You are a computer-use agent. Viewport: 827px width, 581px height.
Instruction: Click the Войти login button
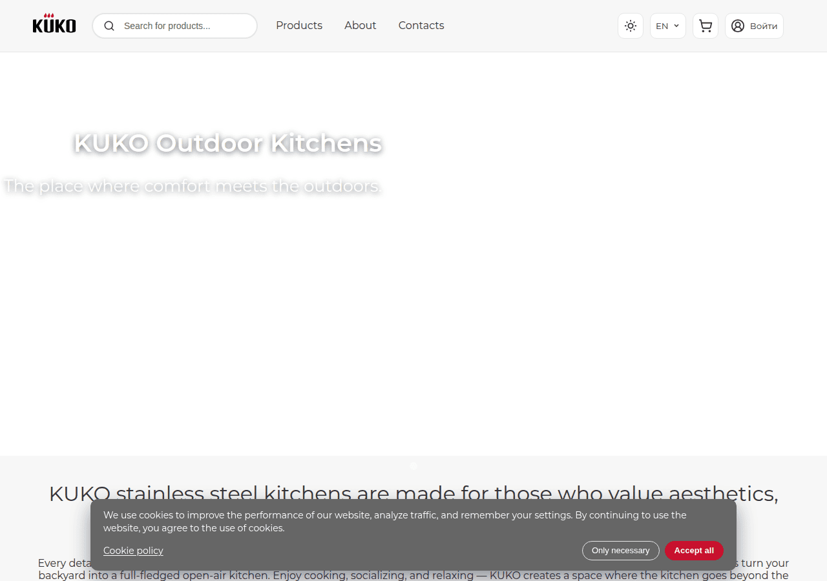[754, 26]
